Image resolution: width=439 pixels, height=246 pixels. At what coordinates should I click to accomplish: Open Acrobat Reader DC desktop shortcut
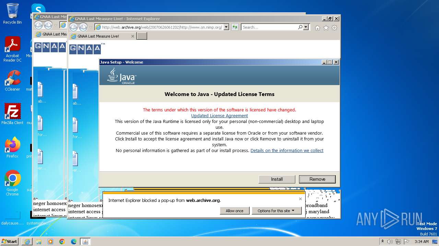(12, 49)
